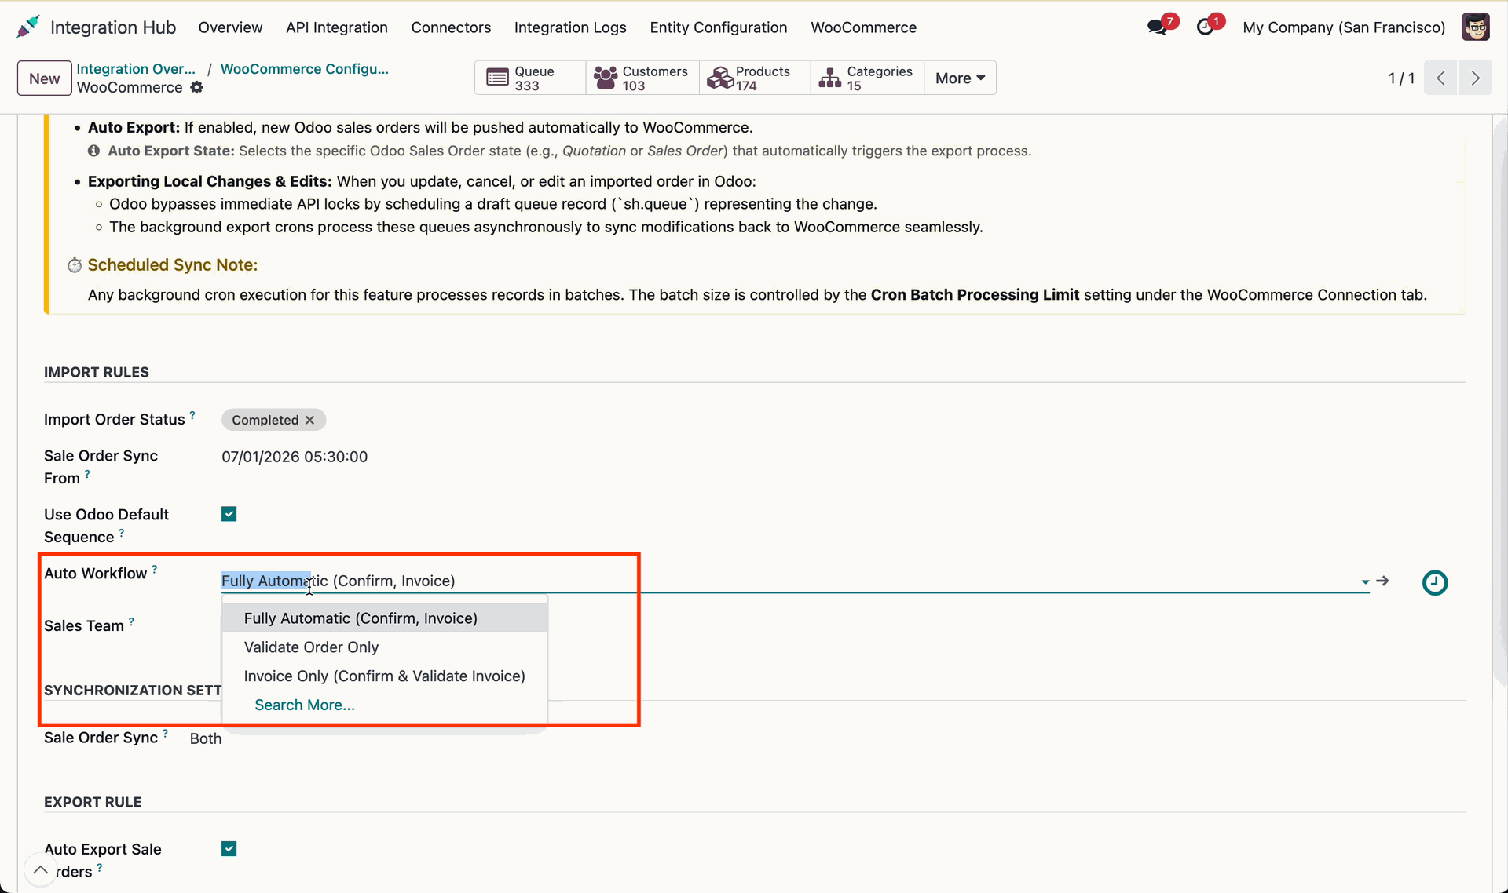Image resolution: width=1508 pixels, height=893 pixels.
Task: Open Auto Workflow record via arrow icon
Action: [1383, 581]
